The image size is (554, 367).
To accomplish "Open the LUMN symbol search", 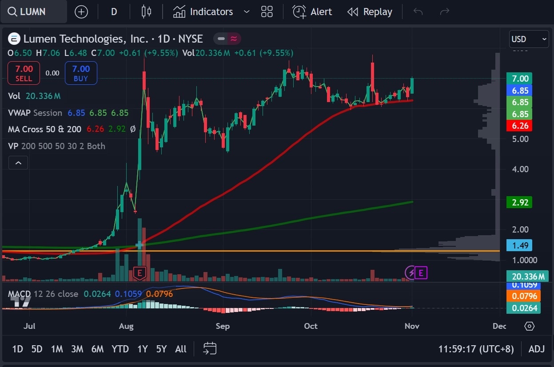I will (x=33, y=12).
